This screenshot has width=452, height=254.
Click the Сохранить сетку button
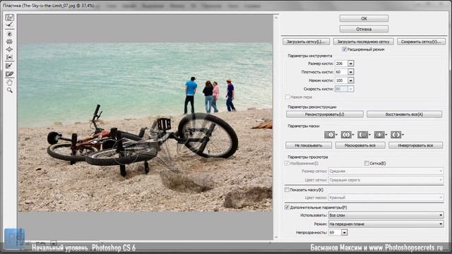(421, 42)
